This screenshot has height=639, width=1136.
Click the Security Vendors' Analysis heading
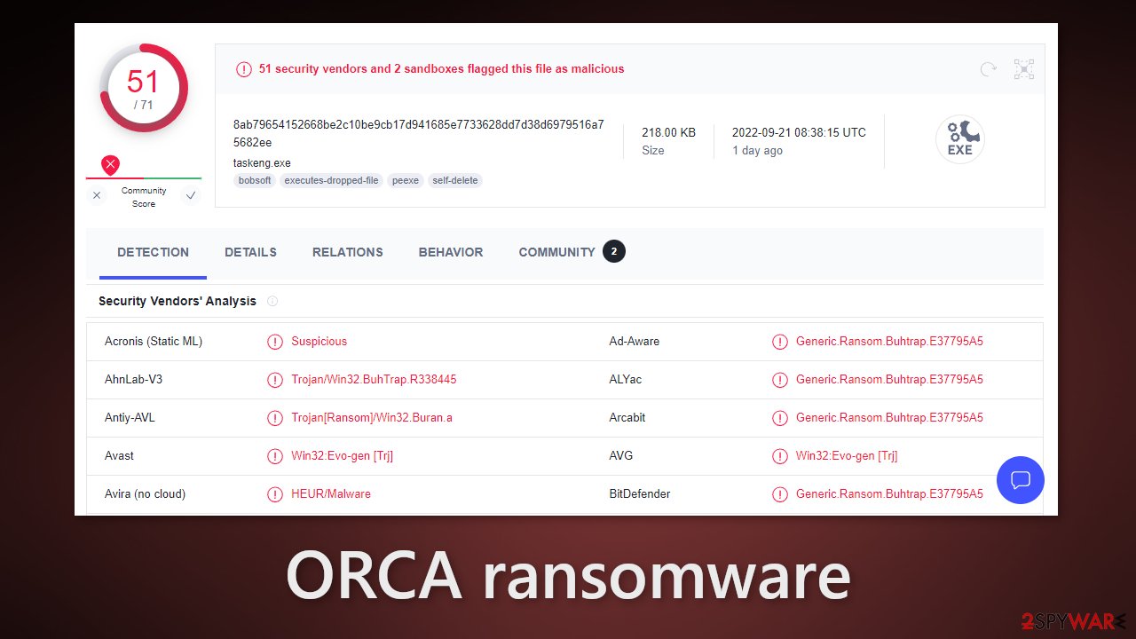pyautogui.click(x=177, y=301)
